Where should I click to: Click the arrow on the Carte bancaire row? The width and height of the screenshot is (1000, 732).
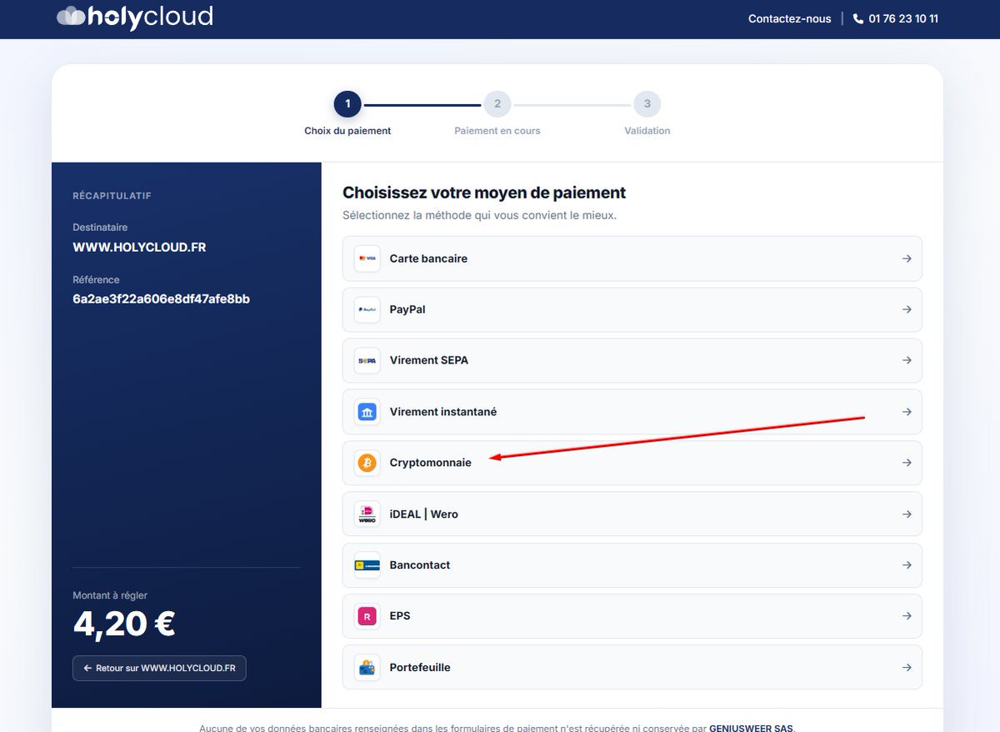coord(907,258)
